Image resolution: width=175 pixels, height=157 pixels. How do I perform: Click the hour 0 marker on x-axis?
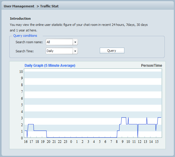pos(71,142)
